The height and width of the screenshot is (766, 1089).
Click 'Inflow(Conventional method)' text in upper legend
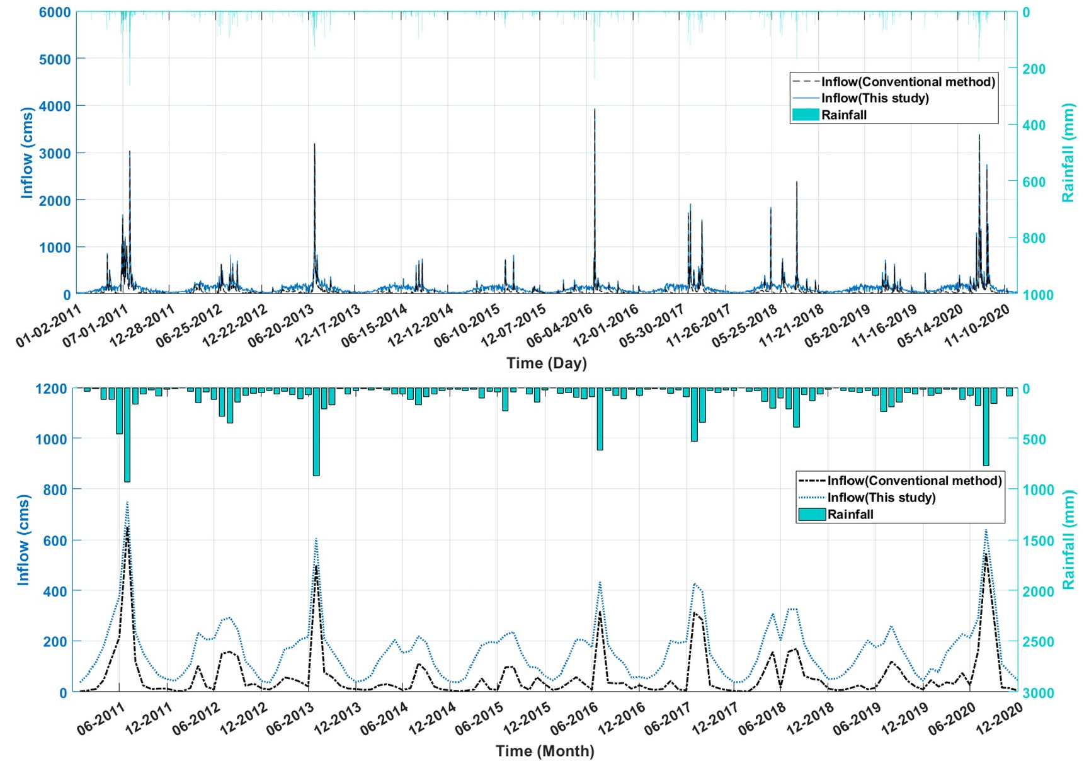[x=908, y=82]
